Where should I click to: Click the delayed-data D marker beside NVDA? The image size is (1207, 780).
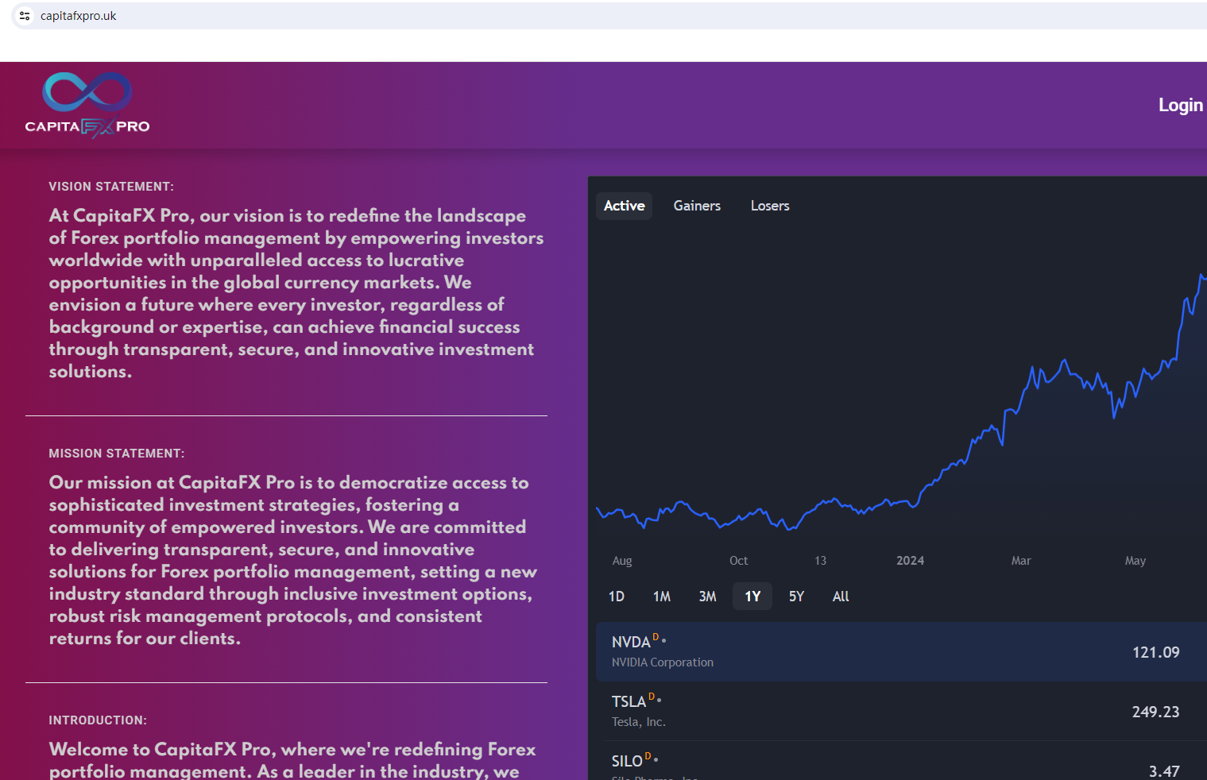pyautogui.click(x=656, y=637)
